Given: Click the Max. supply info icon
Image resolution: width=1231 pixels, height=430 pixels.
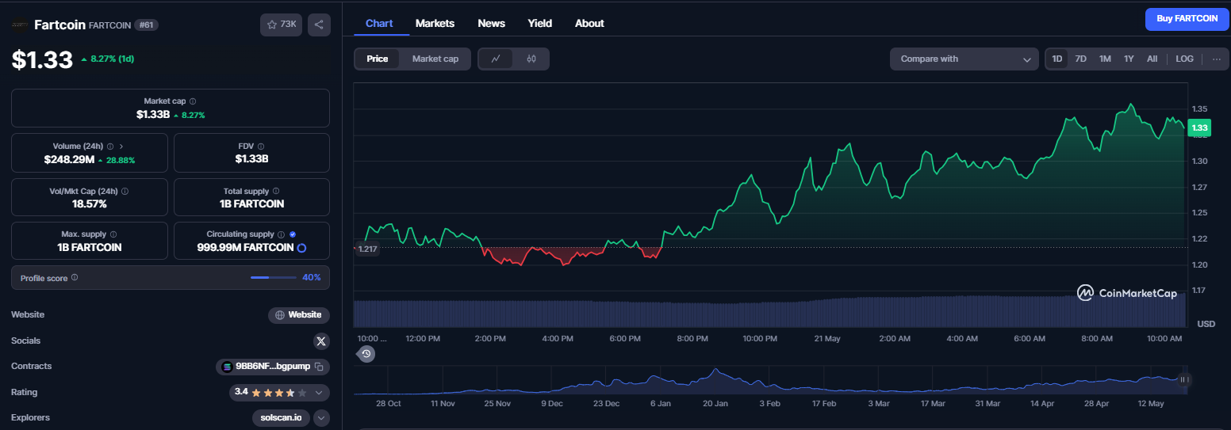Looking at the screenshot, I should pyautogui.click(x=113, y=234).
